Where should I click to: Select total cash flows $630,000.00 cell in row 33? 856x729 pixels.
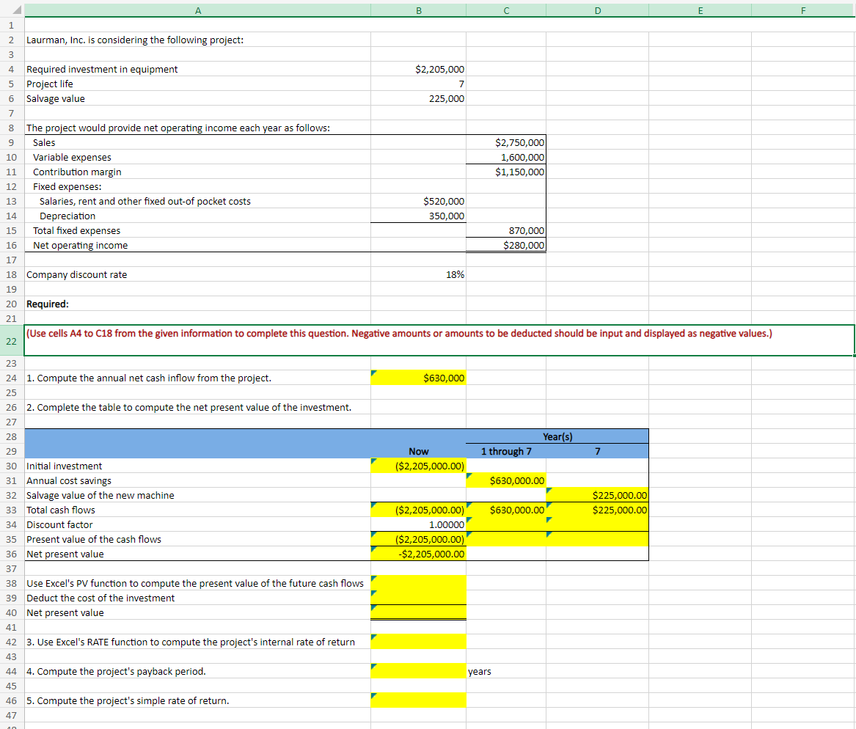(506, 510)
